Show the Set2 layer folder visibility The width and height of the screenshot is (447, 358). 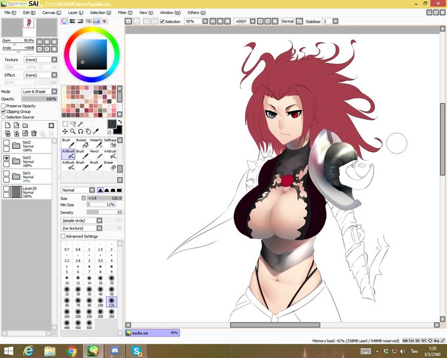[x=7, y=142]
